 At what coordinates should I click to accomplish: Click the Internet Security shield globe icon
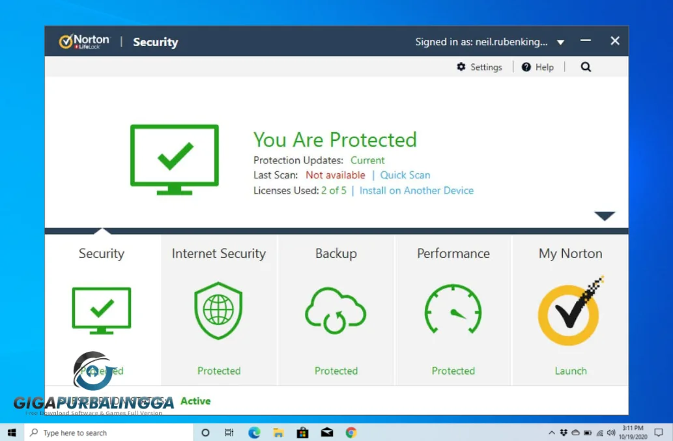[218, 311]
